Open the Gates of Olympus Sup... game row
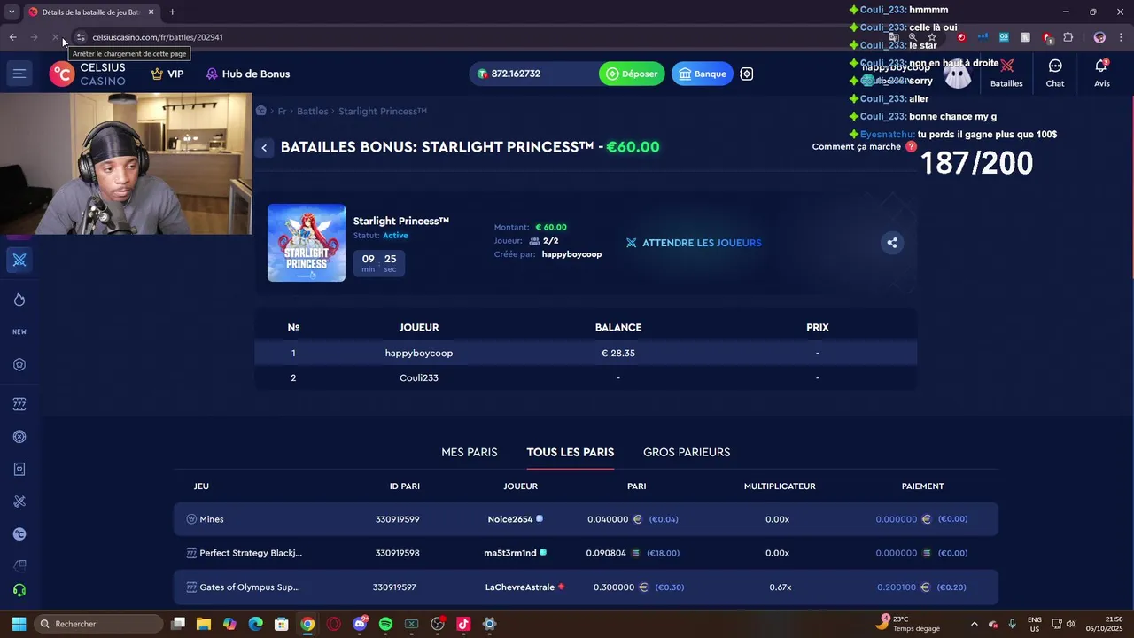Viewport: 1134px width, 638px height. point(586,587)
